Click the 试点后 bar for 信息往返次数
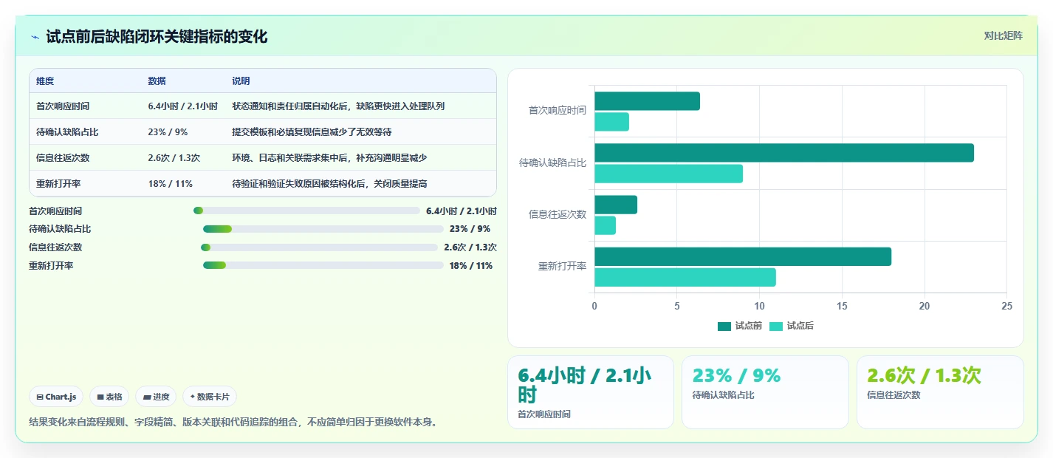Viewport: 1053px width, 458px height. 605,225
